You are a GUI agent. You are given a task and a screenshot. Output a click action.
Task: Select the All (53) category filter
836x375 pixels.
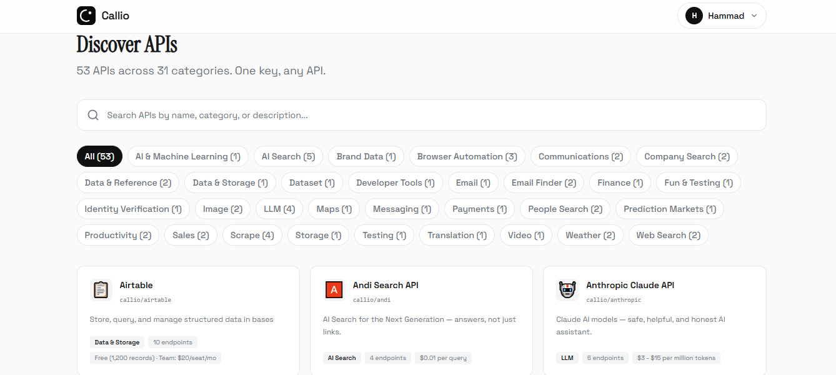click(x=99, y=156)
